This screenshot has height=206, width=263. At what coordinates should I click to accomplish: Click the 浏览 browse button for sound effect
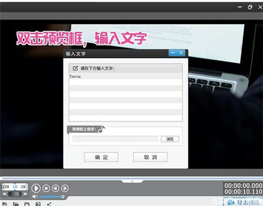click(x=170, y=139)
